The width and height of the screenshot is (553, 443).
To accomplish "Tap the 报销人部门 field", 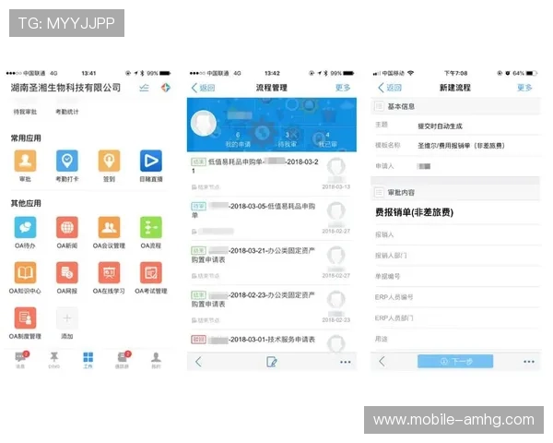I will [x=455, y=256].
